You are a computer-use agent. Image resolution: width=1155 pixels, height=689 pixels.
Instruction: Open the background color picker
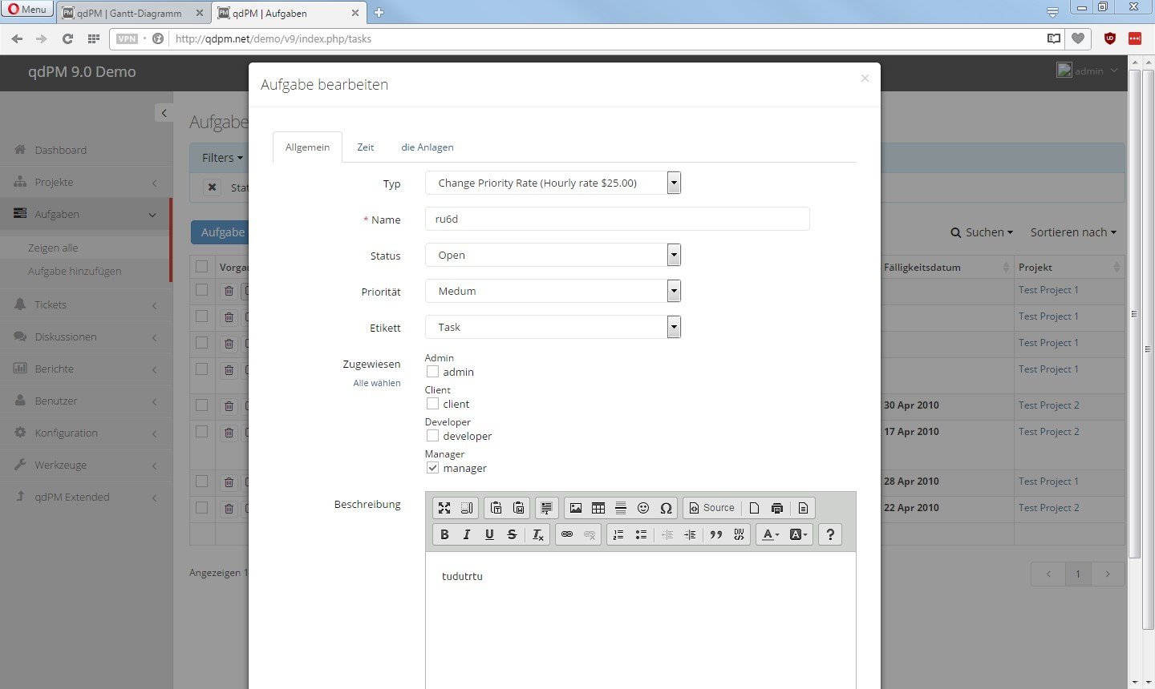(799, 534)
